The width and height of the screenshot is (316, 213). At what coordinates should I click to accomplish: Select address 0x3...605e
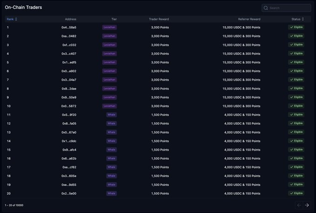pyautogui.click(x=69, y=176)
